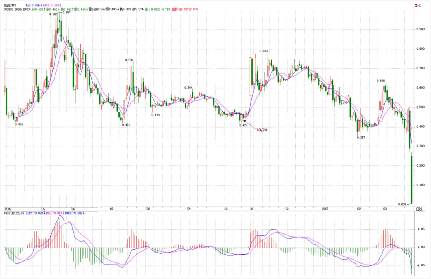
Task: Click the date 2006/10/24 in header
Action: tap(23, 9)
